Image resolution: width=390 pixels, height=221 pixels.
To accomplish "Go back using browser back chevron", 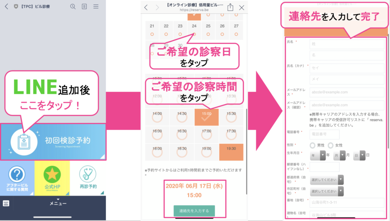I will click(x=146, y=7).
